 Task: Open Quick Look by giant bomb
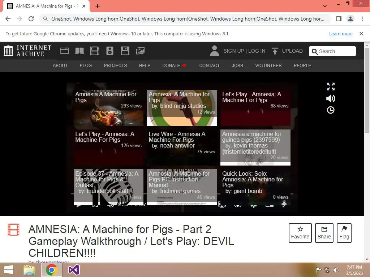point(255,187)
